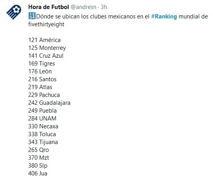Open the @andresn handle link
Image resolution: width=213 pixels, height=177 pixels.
[x=83, y=7]
